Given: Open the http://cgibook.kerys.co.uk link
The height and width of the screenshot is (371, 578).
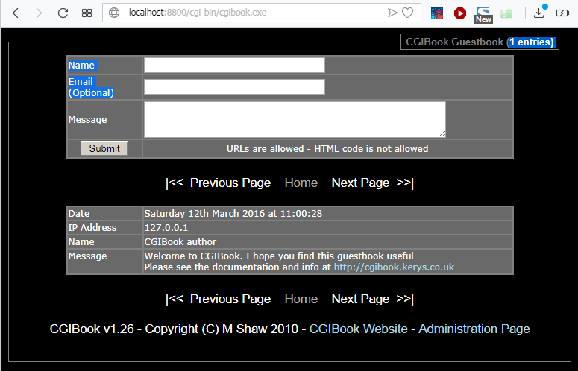Looking at the screenshot, I should pos(394,267).
